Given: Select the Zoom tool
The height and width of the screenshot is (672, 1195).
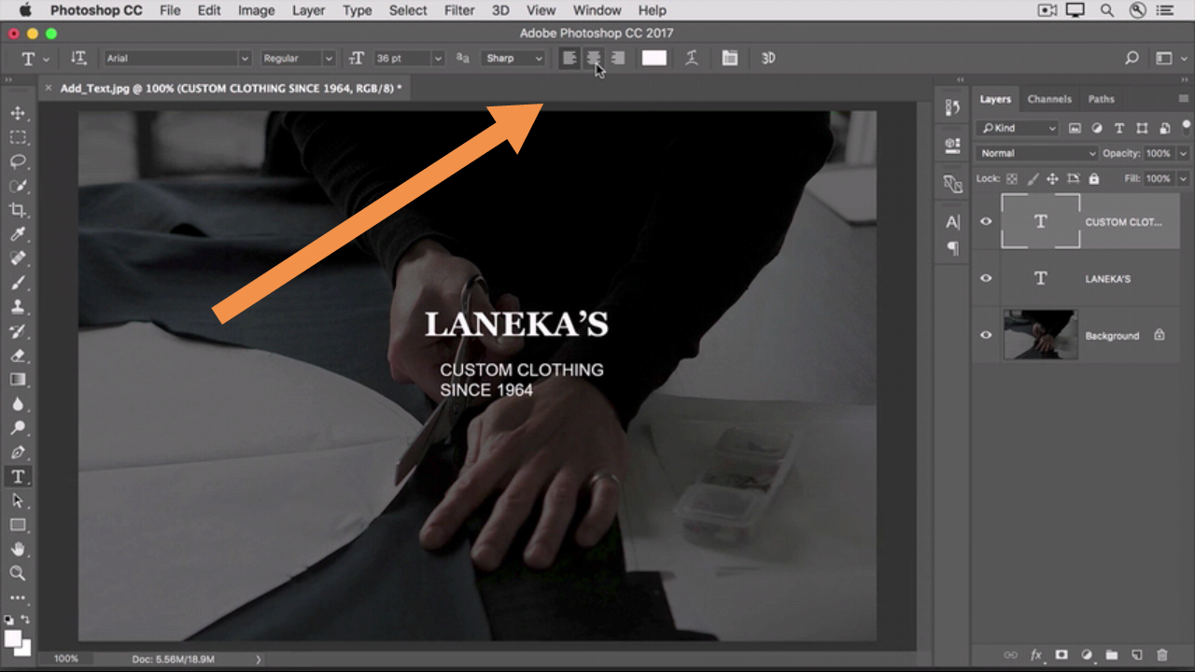Looking at the screenshot, I should tap(18, 573).
